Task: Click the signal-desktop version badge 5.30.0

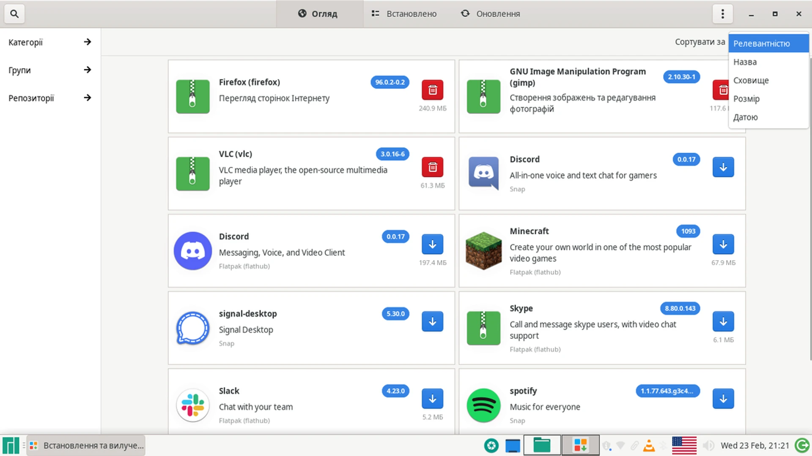Action: (395, 314)
